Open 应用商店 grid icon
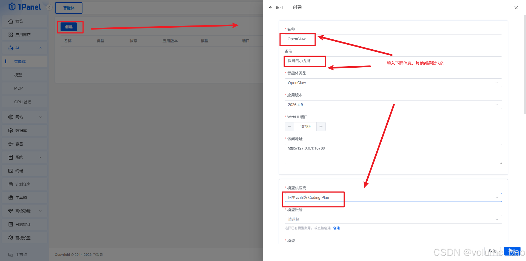 point(11,35)
